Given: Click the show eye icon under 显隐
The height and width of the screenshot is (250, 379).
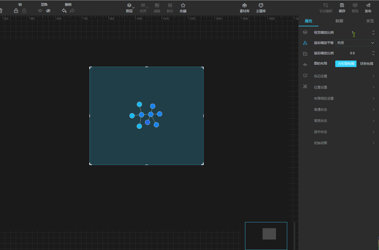Looking at the screenshot, I should point(40,11).
